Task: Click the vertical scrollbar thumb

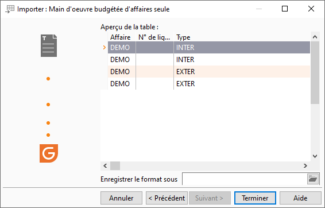Action: (315, 72)
